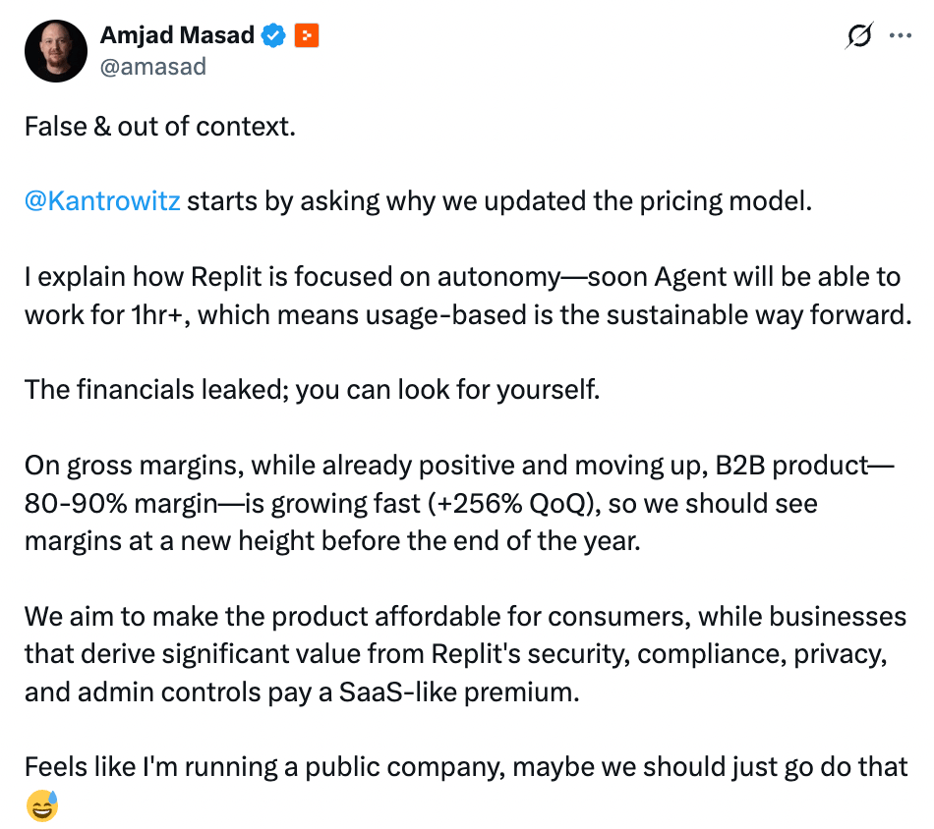Click the Amjad Masad display name
The width and height of the screenshot is (934, 829).
(x=178, y=35)
